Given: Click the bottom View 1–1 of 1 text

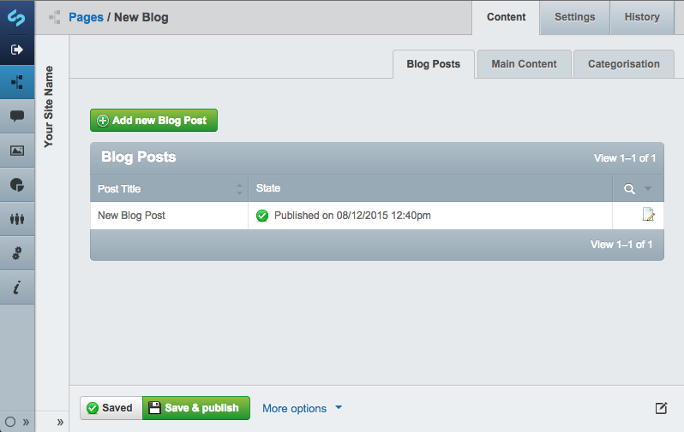Looking at the screenshot, I should (x=621, y=245).
